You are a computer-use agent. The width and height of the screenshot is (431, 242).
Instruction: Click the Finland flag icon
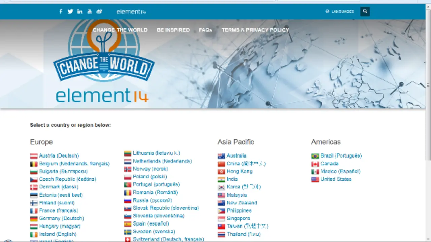(x=34, y=203)
